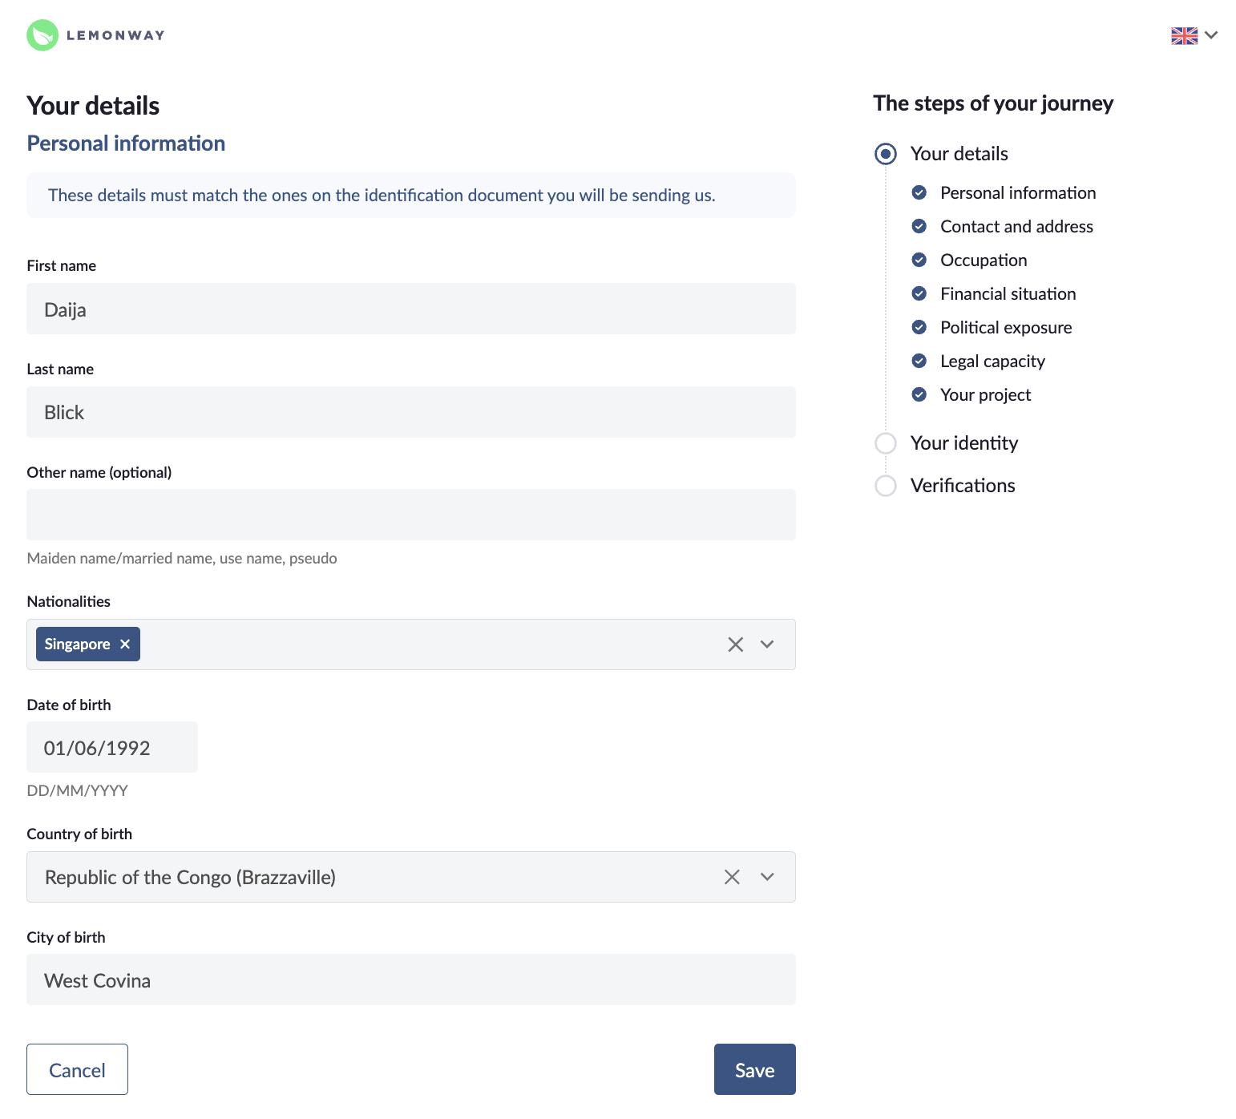Image resolution: width=1236 pixels, height=1119 pixels.
Task: Clear the Country of birth selection
Action: click(x=732, y=877)
